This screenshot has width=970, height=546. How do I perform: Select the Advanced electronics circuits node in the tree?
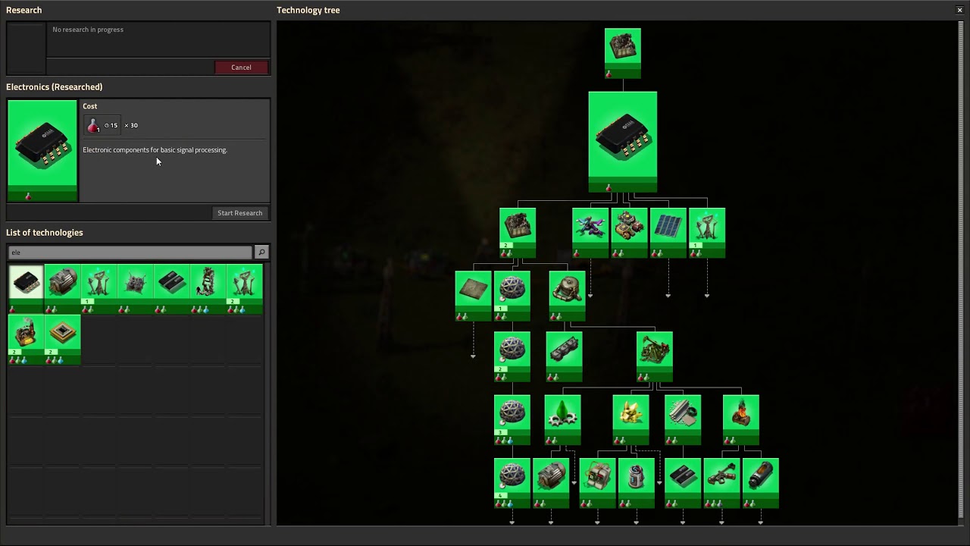pyautogui.click(x=683, y=483)
